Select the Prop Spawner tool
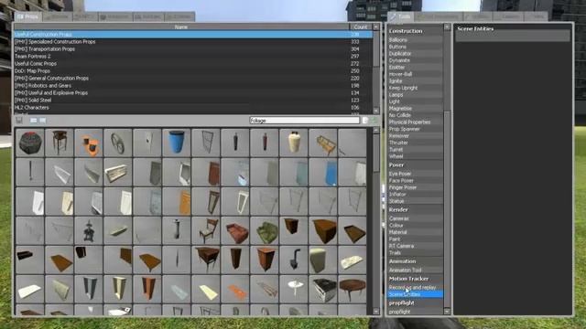586x329 pixels. tap(415, 129)
